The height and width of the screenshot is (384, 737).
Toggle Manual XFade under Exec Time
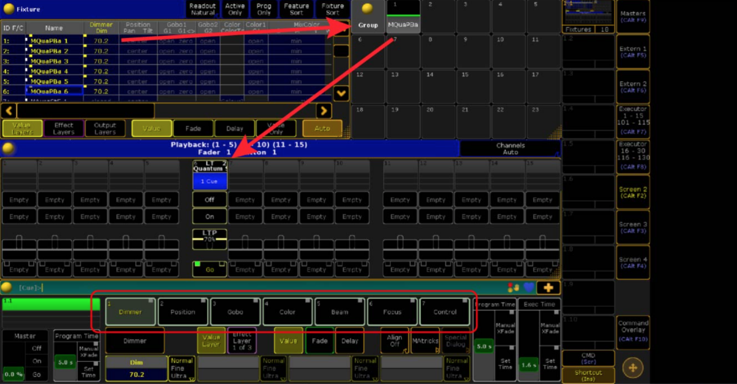pyautogui.click(x=550, y=327)
